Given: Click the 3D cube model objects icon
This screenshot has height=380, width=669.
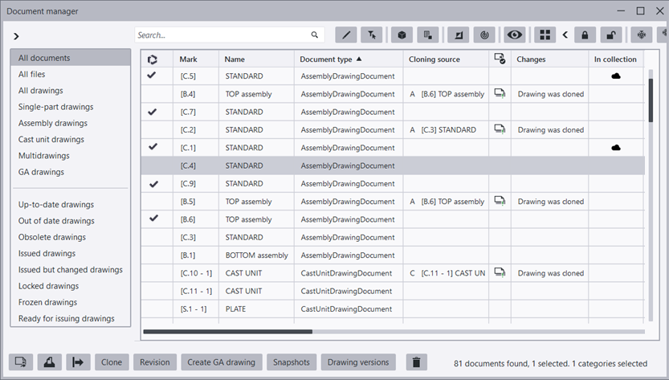Looking at the screenshot, I should coord(402,35).
